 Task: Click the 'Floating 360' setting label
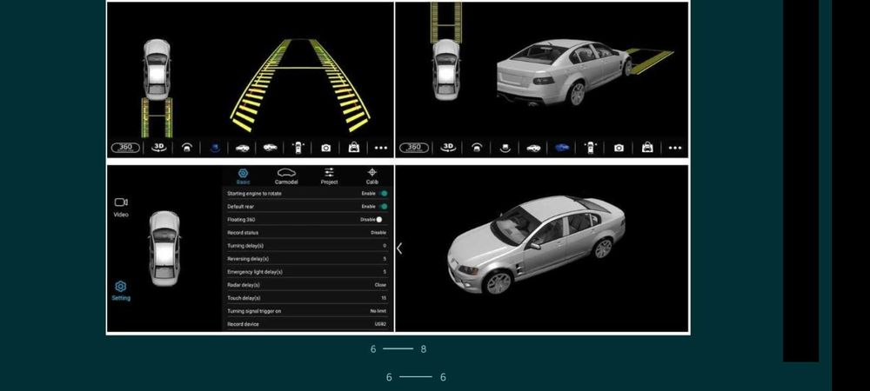coord(241,219)
